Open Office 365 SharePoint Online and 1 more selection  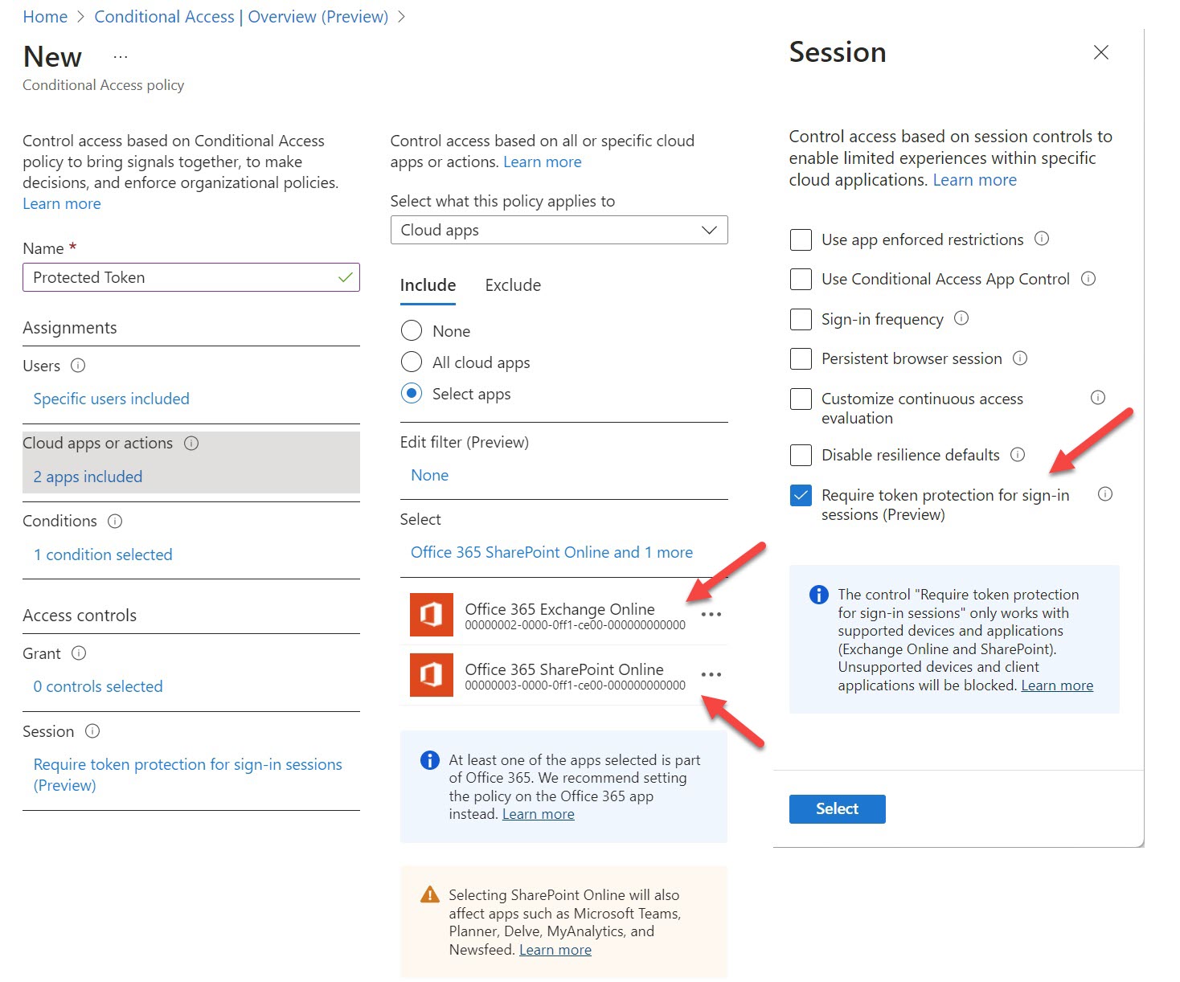(551, 552)
